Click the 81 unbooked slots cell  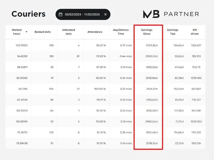(x=78, y=56)
